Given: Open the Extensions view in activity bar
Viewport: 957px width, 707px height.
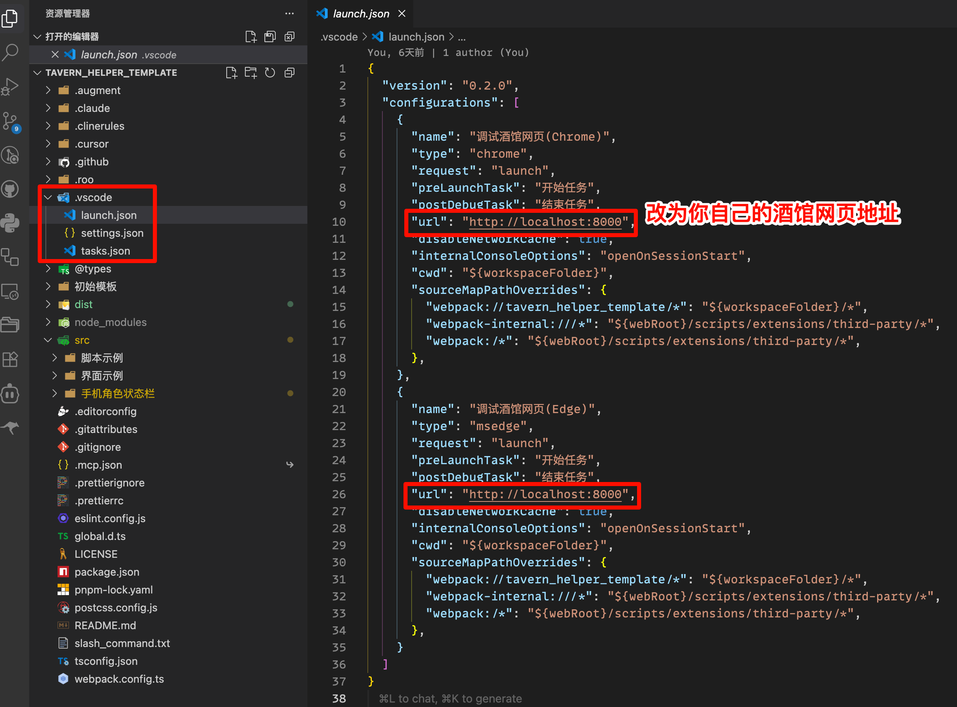Looking at the screenshot, I should tap(10, 360).
